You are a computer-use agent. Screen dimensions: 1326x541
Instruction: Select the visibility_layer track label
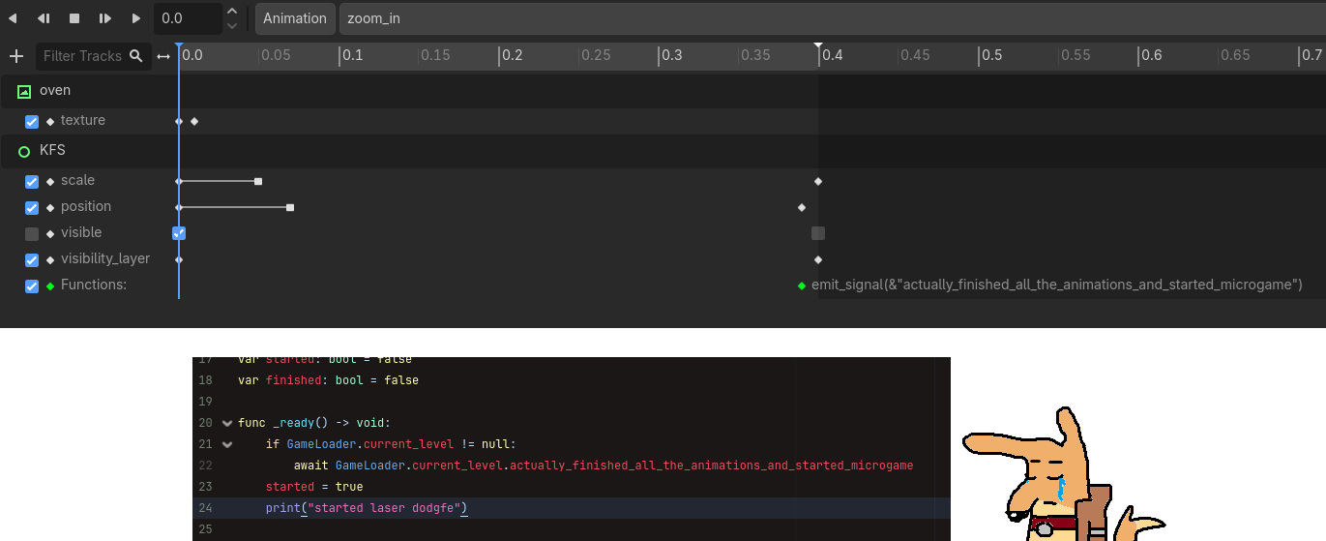(x=104, y=259)
